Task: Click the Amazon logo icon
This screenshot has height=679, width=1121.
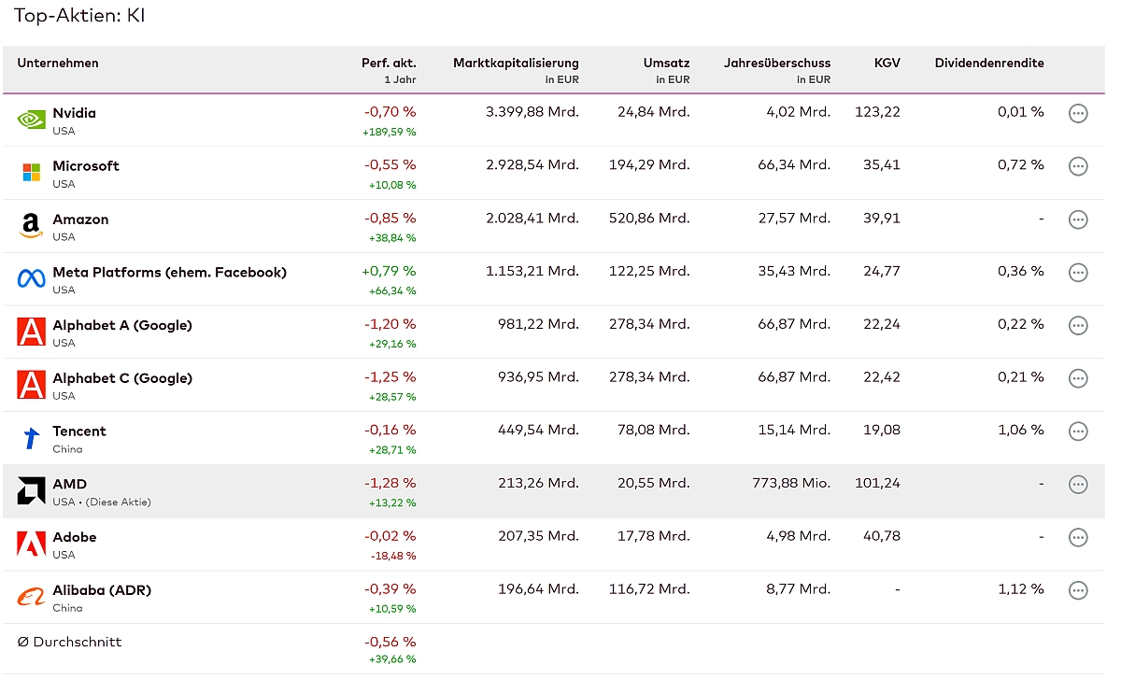Action: (x=31, y=226)
